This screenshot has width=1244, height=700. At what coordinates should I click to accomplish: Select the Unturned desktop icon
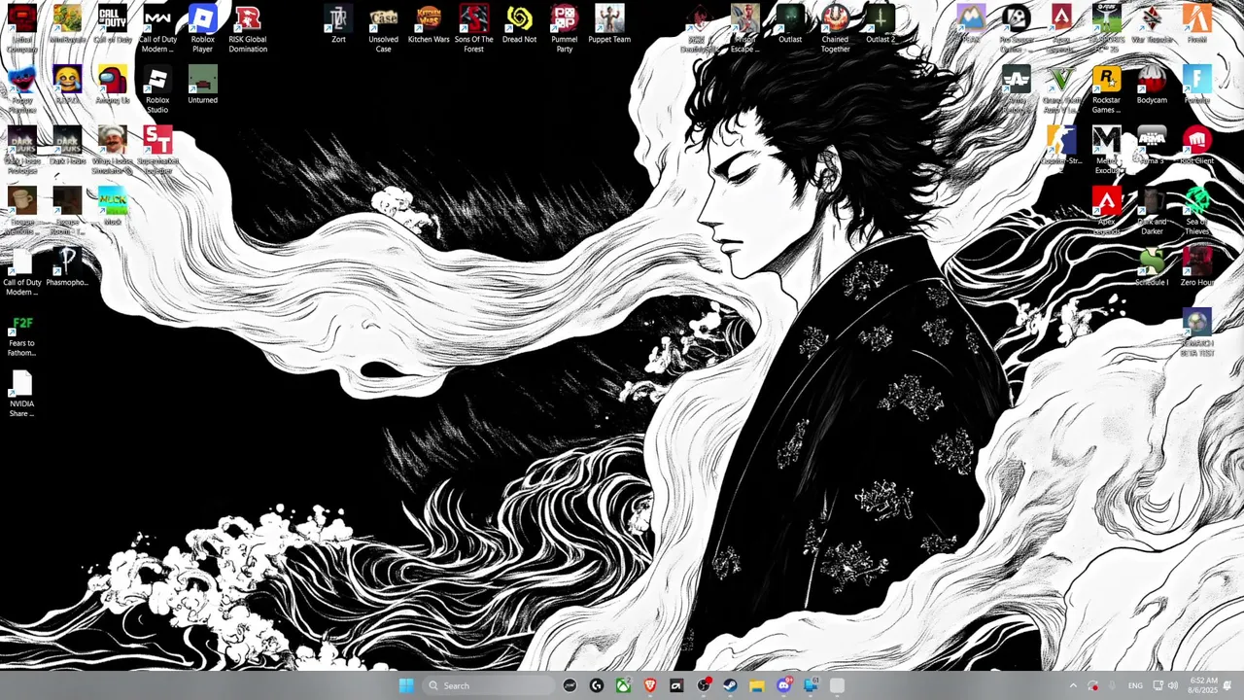pos(202,86)
